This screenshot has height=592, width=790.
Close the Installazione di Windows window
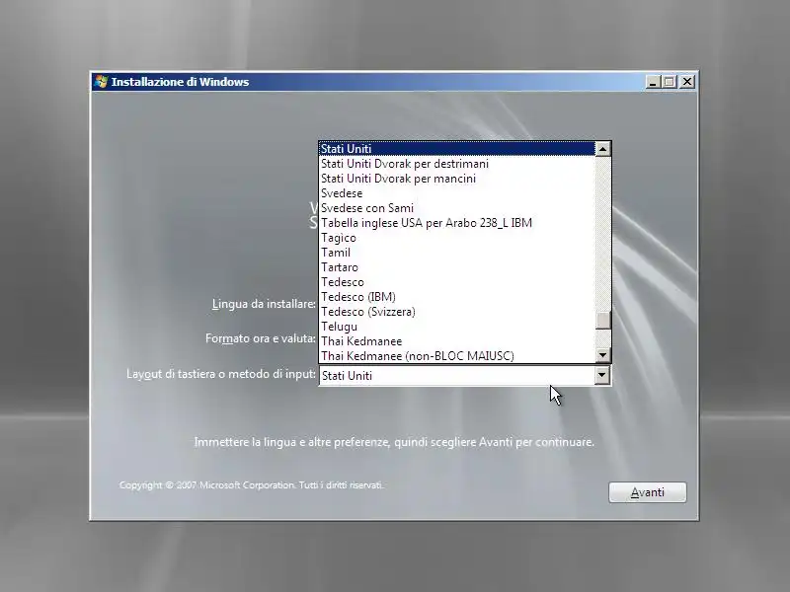point(687,82)
